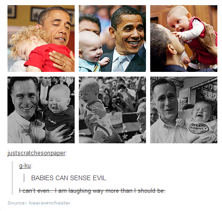Open photo of laughing baby beside smiling man
Viewport: 222px width, 211px height.
[x=112, y=38]
